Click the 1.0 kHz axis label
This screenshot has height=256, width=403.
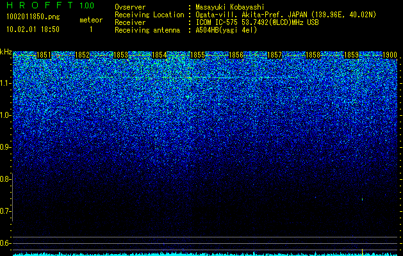pyautogui.click(x=6, y=115)
